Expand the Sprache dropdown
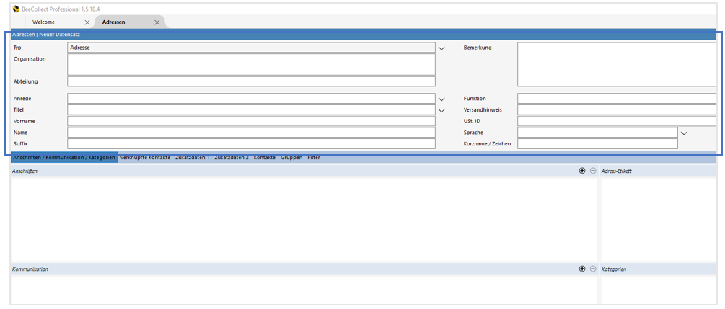The height and width of the screenshot is (309, 725). [685, 133]
